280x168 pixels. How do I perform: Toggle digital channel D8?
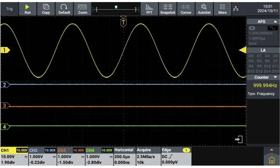(251, 66)
